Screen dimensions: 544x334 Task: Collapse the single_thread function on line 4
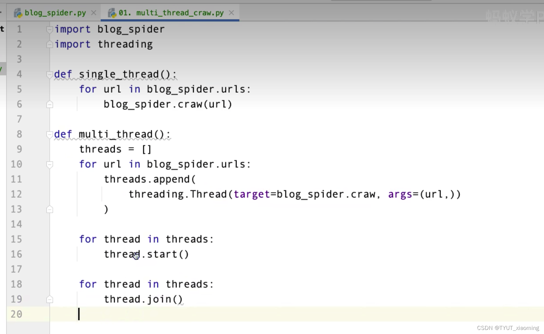tap(50, 74)
